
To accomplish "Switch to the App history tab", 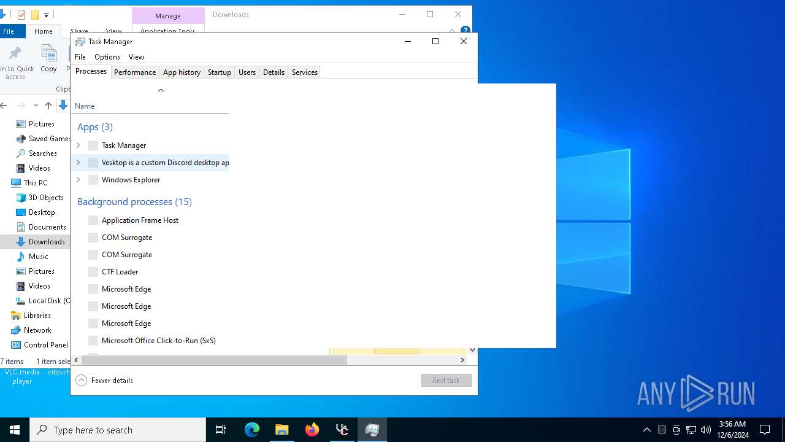I will point(182,72).
